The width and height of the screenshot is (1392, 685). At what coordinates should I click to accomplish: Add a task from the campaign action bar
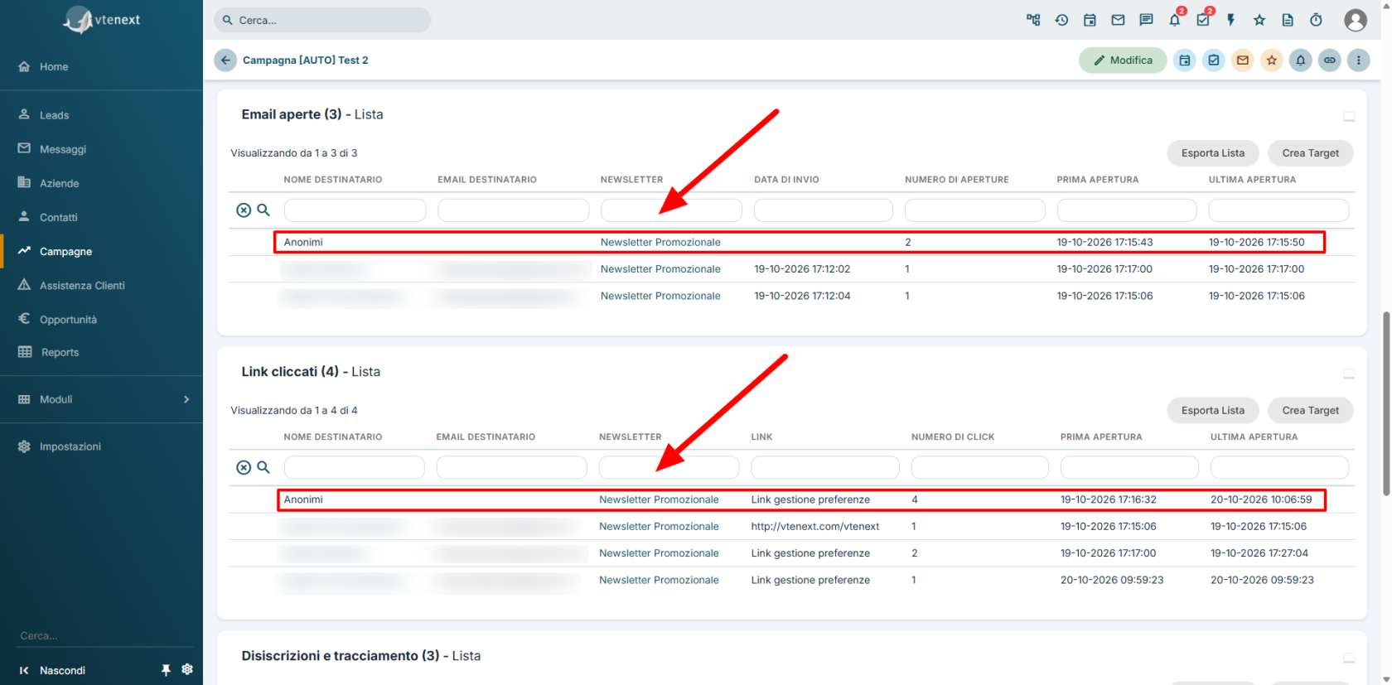(1214, 60)
